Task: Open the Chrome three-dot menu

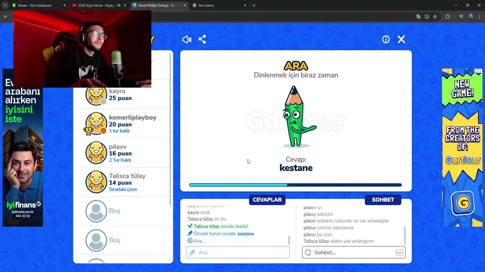Action: [x=480, y=17]
